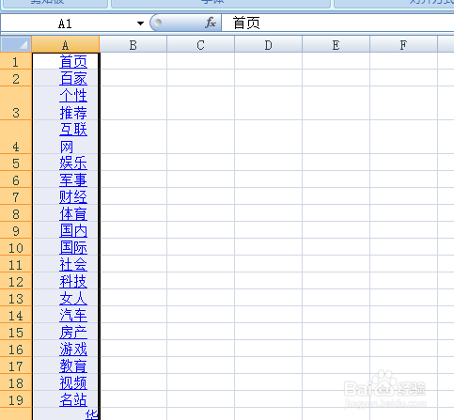
Task: Select row 17 header
Action: tap(16, 366)
